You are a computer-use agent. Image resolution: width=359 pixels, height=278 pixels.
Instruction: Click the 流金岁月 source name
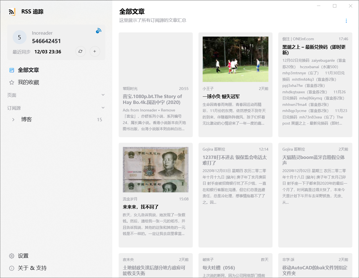(130, 199)
